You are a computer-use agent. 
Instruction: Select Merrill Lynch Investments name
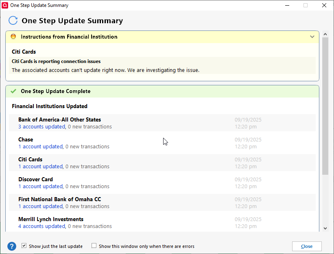tap(51, 219)
